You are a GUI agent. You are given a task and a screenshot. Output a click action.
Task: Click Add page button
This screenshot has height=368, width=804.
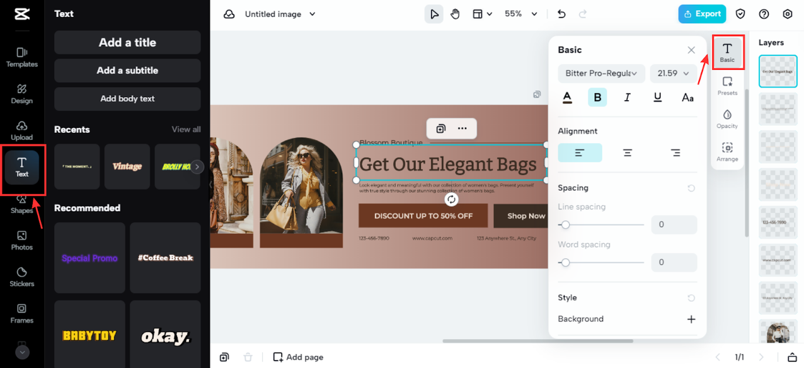point(298,357)
